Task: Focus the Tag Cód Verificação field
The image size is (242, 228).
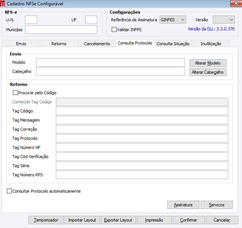Action: tap(142, 157)
